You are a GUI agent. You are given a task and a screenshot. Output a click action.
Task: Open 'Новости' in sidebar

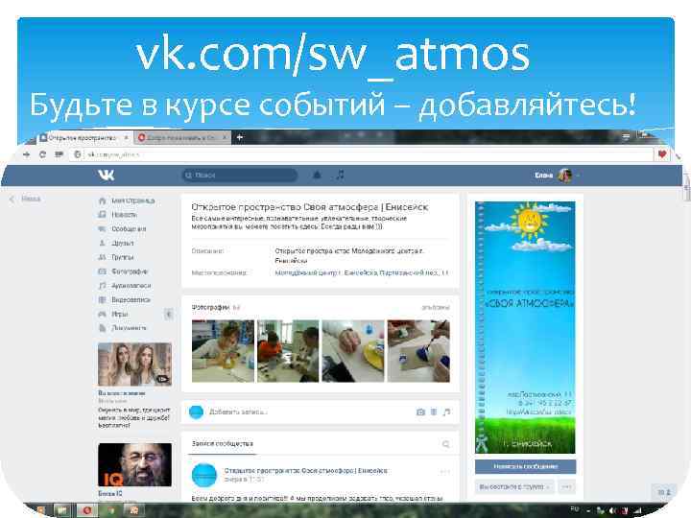[x=124, y=215]
